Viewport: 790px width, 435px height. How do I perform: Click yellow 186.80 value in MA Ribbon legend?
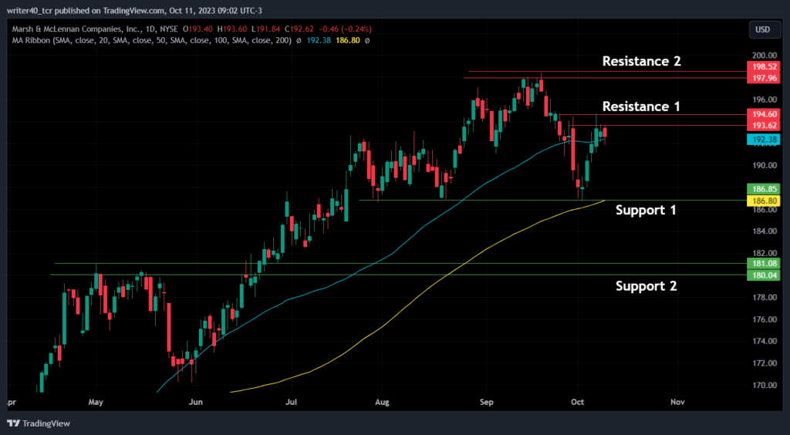pos(349,40)
